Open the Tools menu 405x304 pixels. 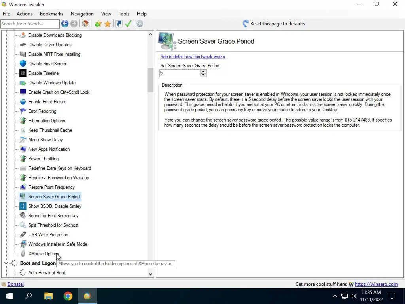point(124,14)
